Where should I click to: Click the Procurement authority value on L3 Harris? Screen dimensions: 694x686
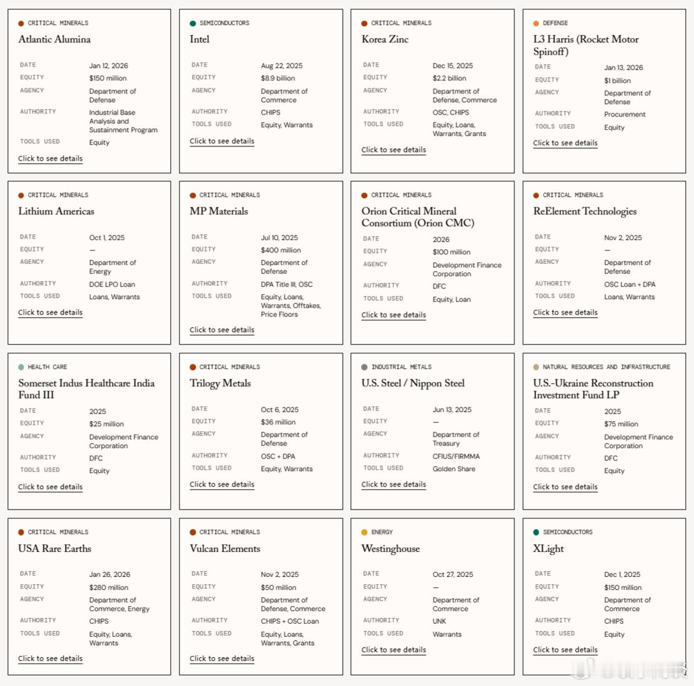[625, 115]
